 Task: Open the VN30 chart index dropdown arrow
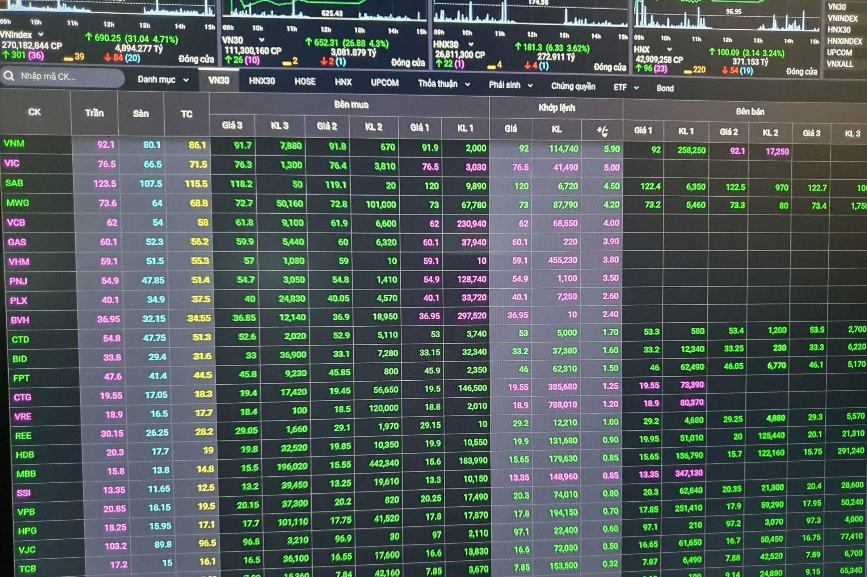[261, 40]
